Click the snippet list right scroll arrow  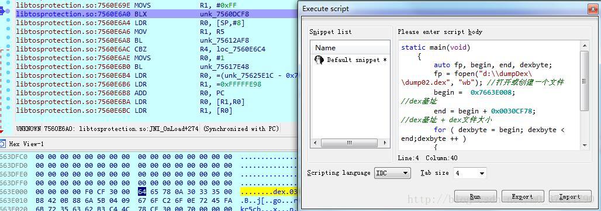[x=385, y=143]
